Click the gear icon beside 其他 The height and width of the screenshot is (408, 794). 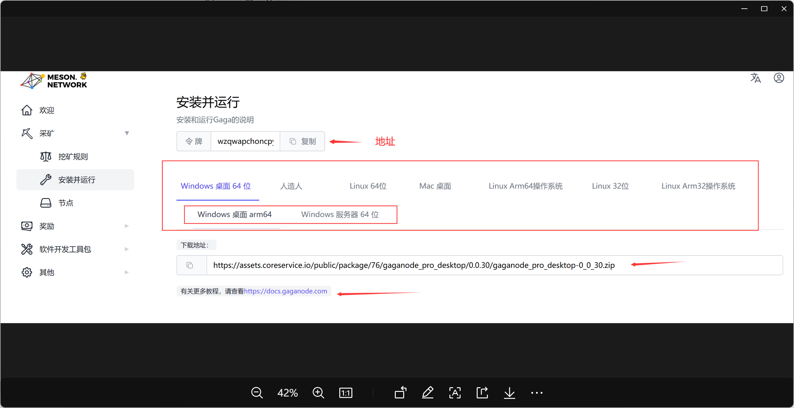tap(27, 272)
